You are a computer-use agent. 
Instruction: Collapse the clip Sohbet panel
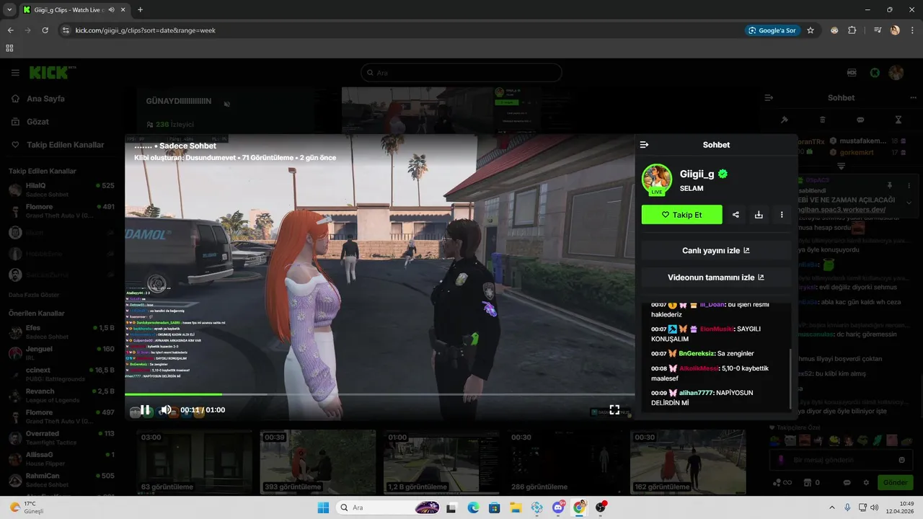pos(644,145)
